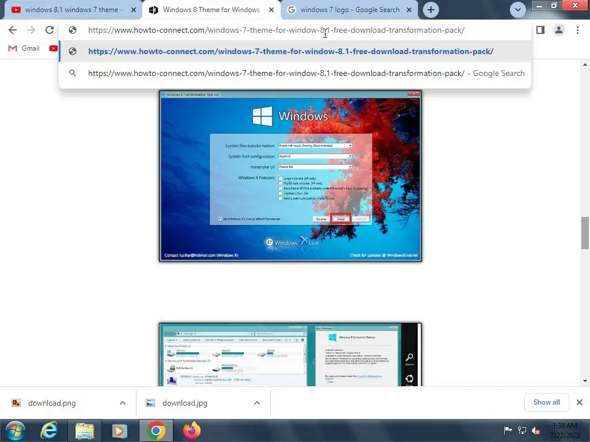
Task: Close the YouTube windows 8.1 tab
Action: (x=134, y=10)
